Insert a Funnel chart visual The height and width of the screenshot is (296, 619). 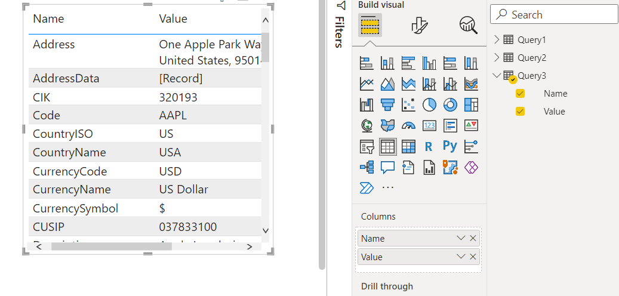click(x=387, y=104)
